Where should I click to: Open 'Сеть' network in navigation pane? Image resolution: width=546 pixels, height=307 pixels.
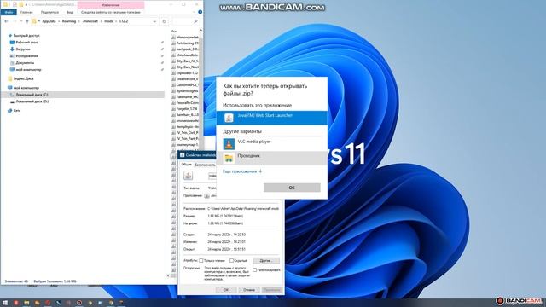(17, 111)
